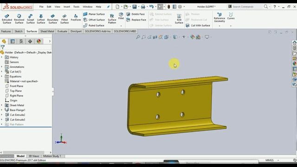297x167 pixels.
Task: Open the FeatureManager design tree tab
Action: (4, 41)
